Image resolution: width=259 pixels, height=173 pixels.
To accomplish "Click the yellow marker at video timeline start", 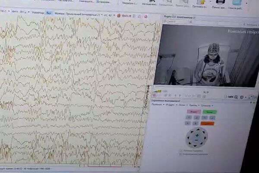I will click(158, 91).
